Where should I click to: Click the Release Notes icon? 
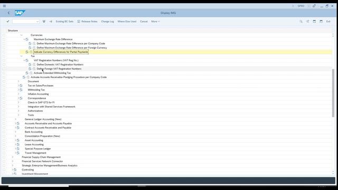click(79, 21)
